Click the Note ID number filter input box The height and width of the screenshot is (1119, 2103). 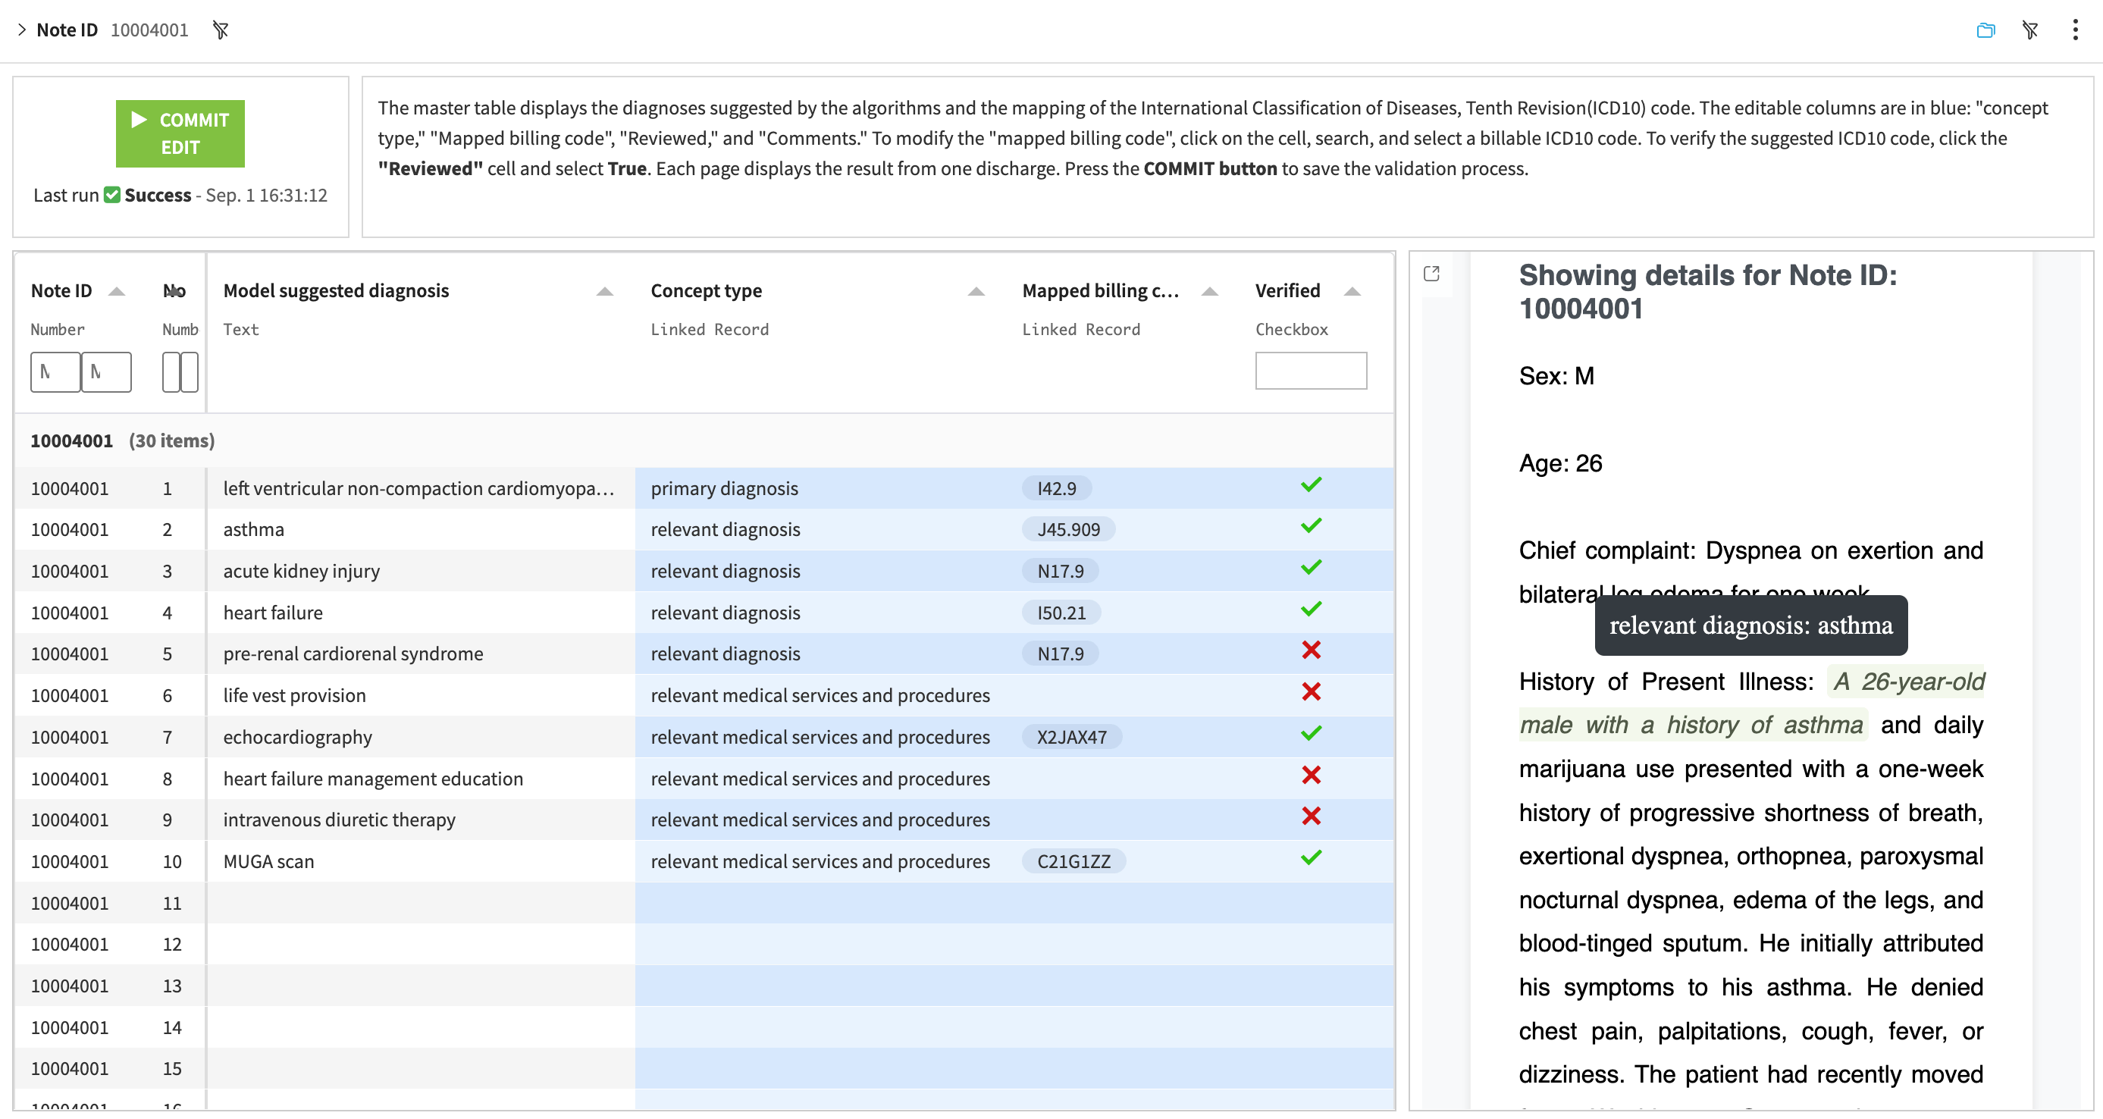pos(55,371)
